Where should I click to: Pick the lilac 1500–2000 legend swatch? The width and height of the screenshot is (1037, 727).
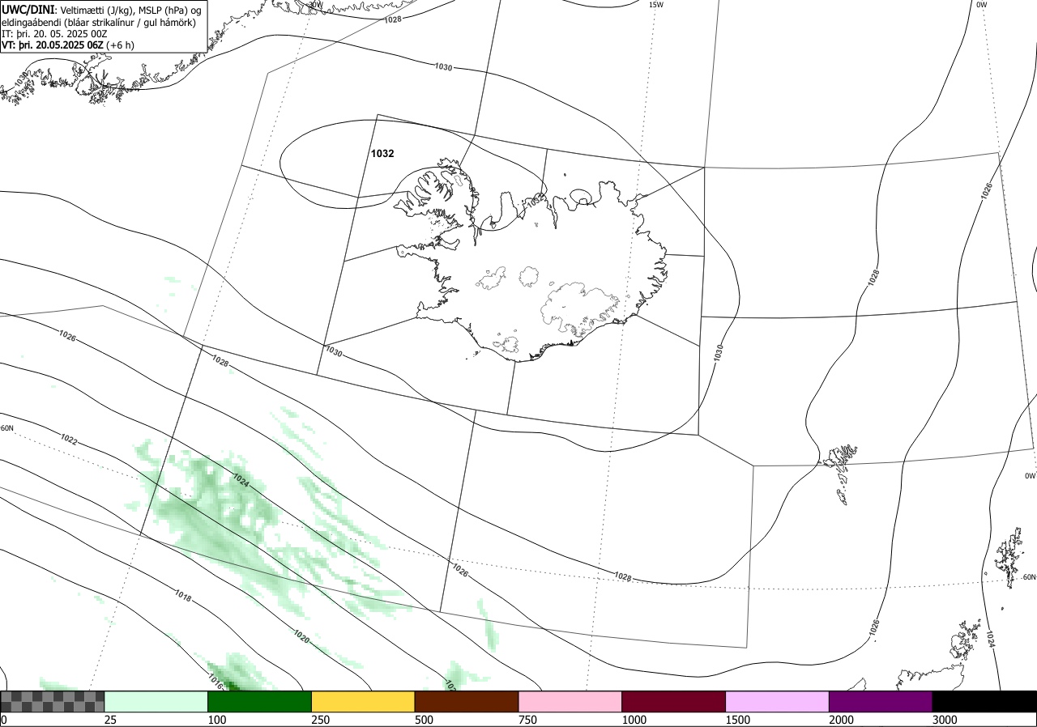pyautogui.click(x=777, y=701)
